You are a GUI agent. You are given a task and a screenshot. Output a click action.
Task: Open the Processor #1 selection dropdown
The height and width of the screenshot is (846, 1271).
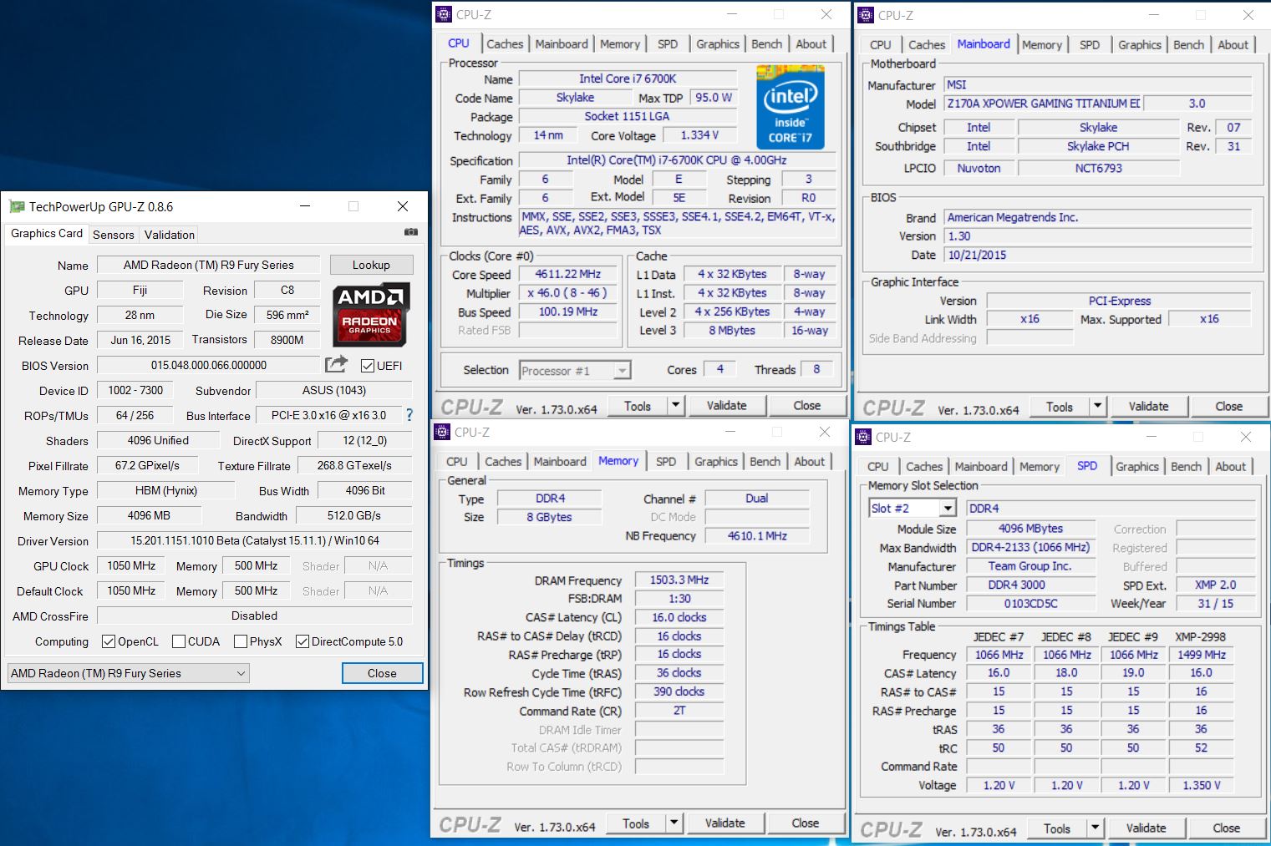[575, 370]
